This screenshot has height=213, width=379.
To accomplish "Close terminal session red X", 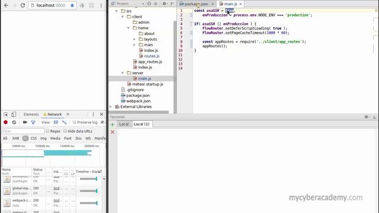I will point(113,132).
